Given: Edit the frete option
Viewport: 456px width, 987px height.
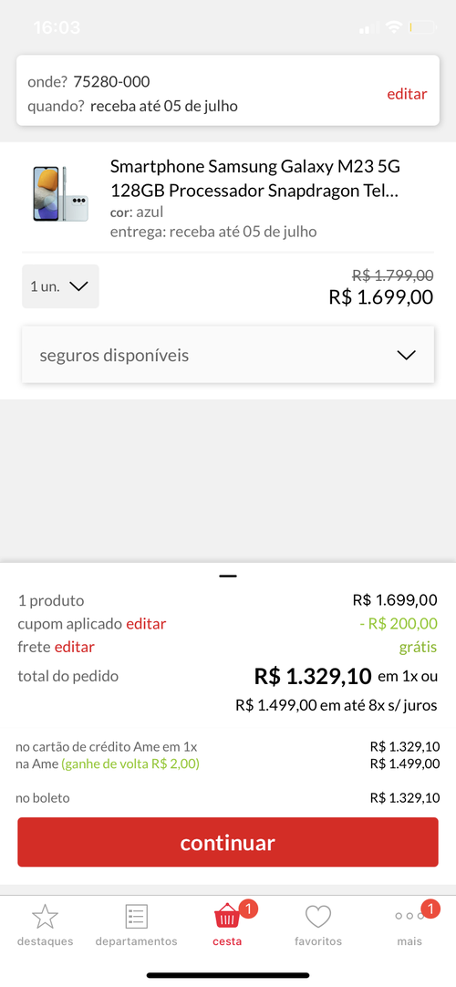Looking at the screenshot, I should pos(74,647).
